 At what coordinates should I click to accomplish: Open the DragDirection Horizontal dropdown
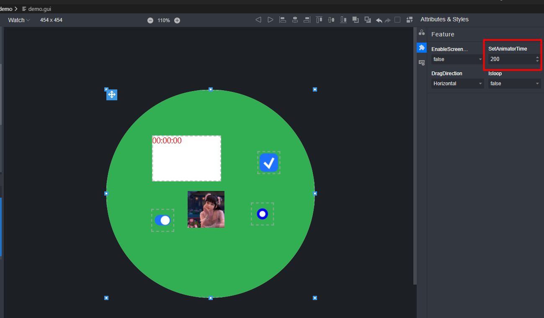[457, 84]
